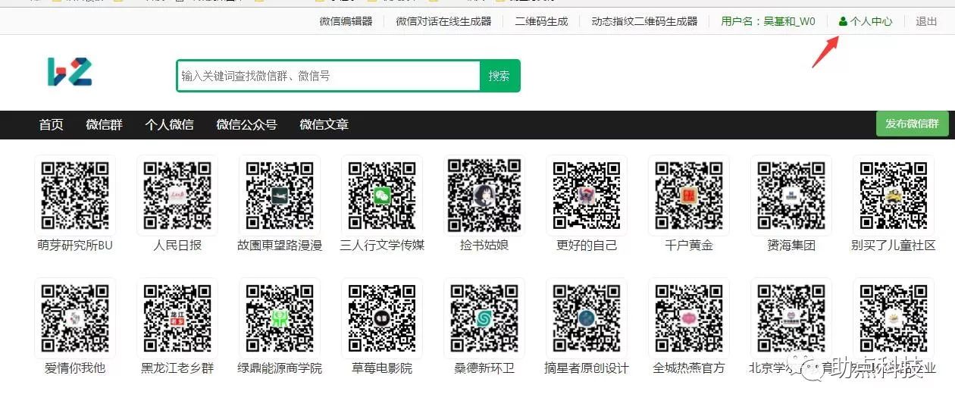Open QR code for 爱情你我他

pyautogui.click(x=75, y=318)
